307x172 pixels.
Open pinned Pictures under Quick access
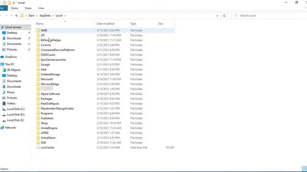pyautogui.click(x=12, y=50)
